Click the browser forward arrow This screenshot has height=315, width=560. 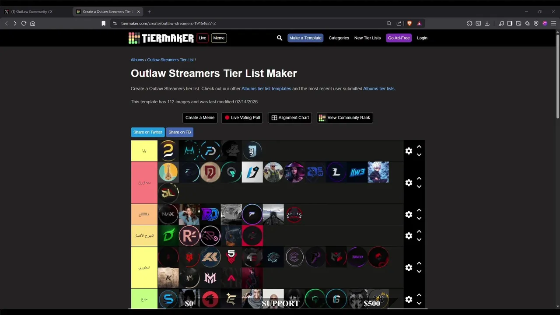tap(15, 23)
